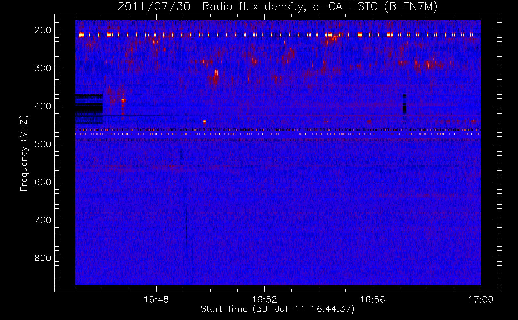The image size is (518, 320).
Task: Click the 16:52 time tick label
Action: tap(264, 300)
